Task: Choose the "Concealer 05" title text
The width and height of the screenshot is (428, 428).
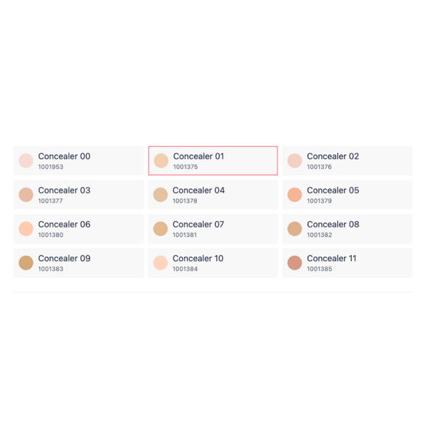Action: tap(333, 190)
